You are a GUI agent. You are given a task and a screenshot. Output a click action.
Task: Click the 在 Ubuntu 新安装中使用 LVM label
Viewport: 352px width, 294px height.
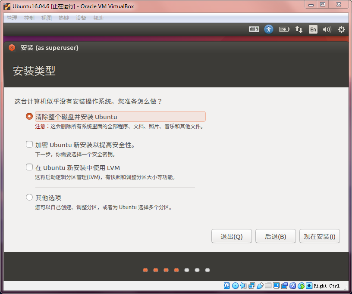pos(78,168)
